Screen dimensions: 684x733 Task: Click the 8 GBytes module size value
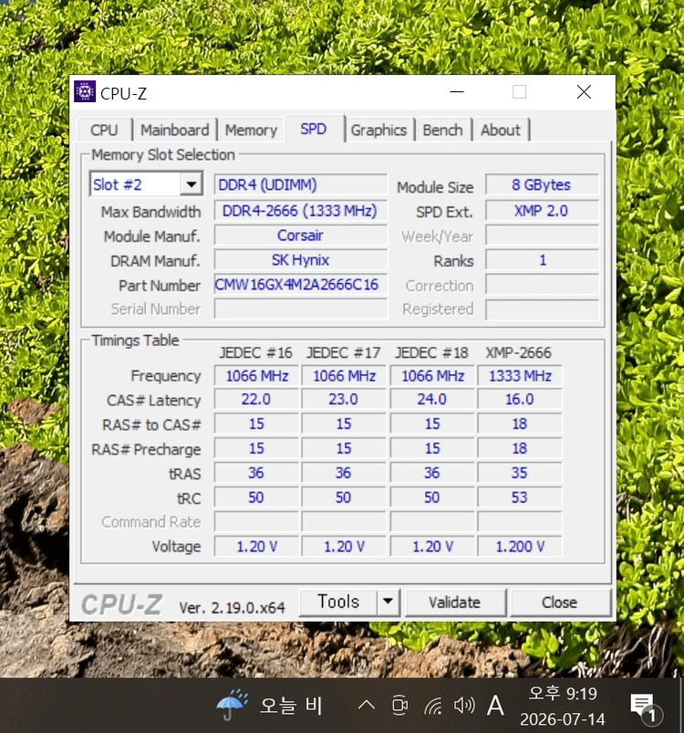coord(542,184)
